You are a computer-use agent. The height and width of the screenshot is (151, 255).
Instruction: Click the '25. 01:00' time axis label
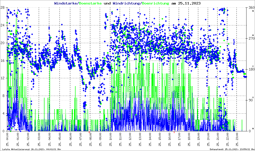pyautogui.click(x=18, y=139)
